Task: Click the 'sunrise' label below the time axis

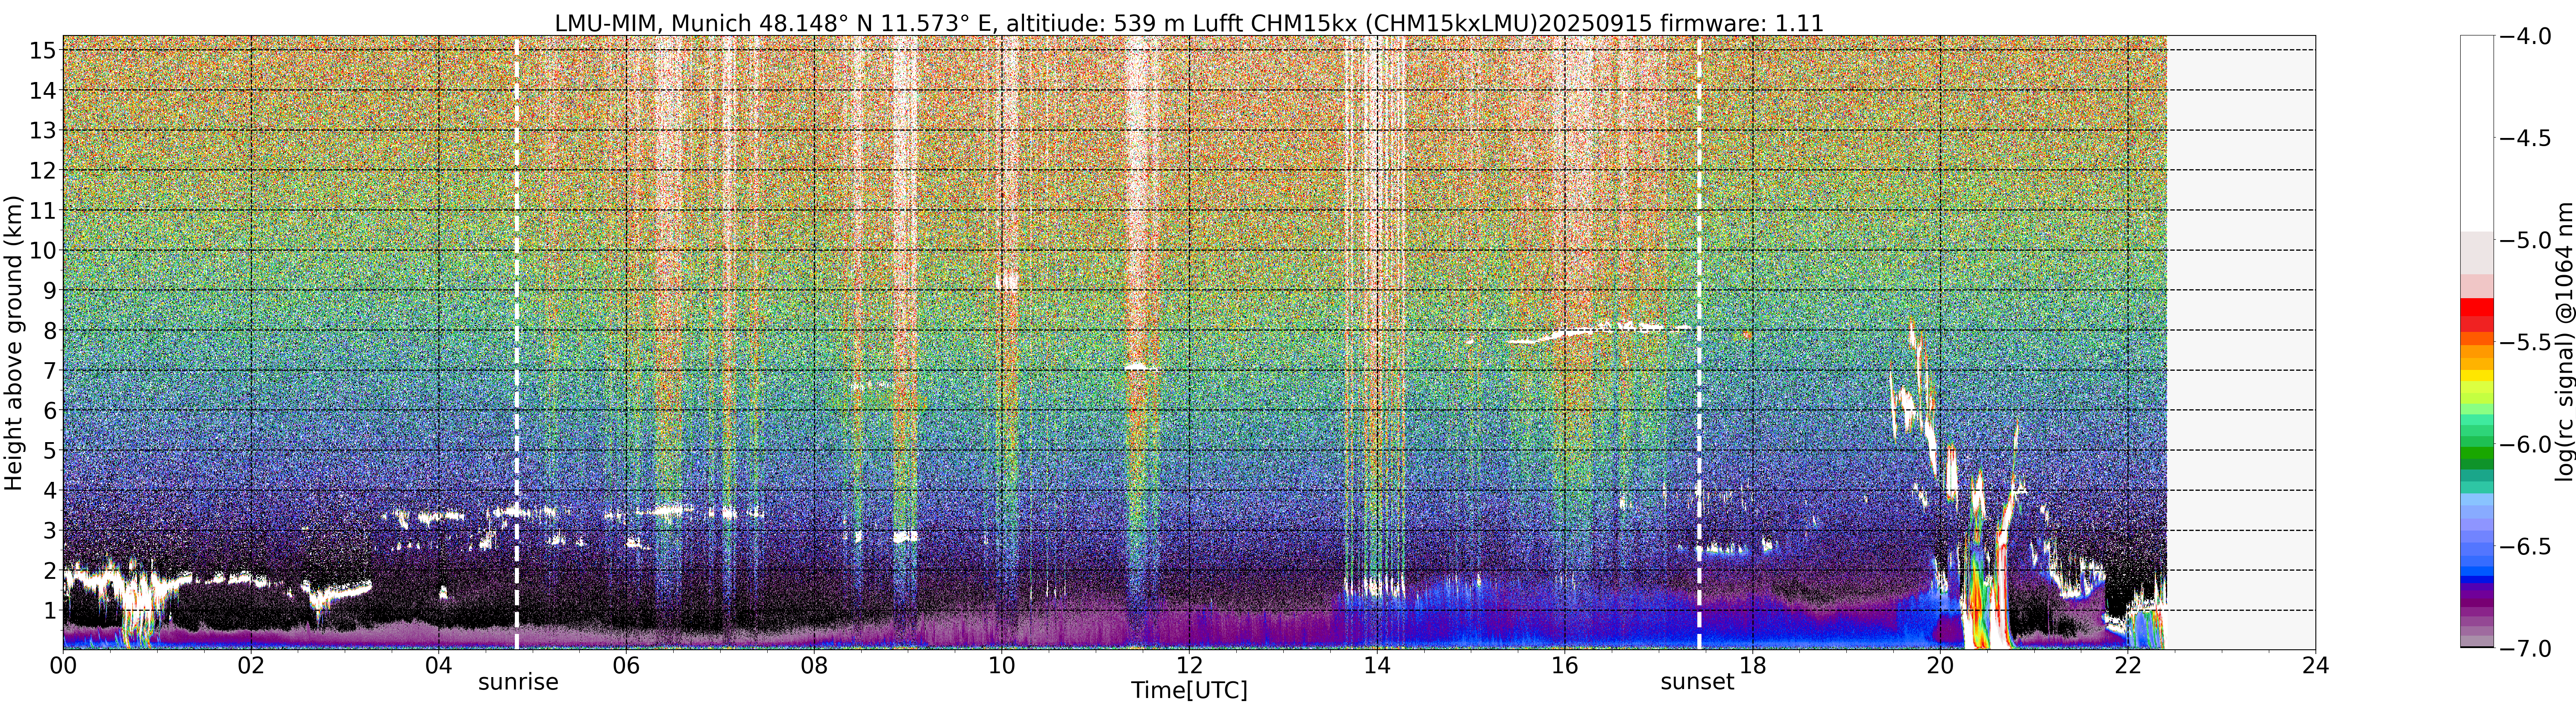Action: (x=518, y=682)
